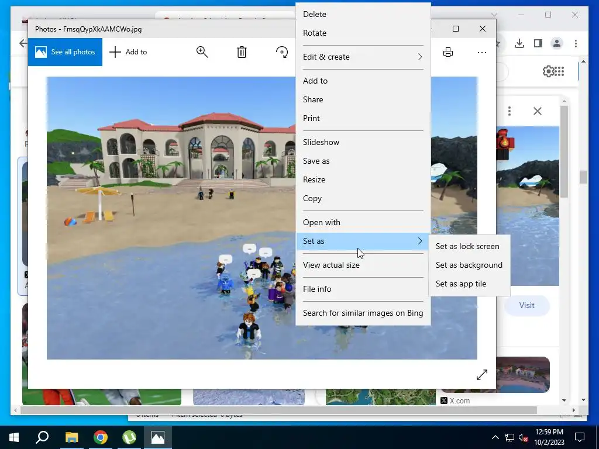
Task: Click Chrome back arrow
Action: tap(23, 43)
